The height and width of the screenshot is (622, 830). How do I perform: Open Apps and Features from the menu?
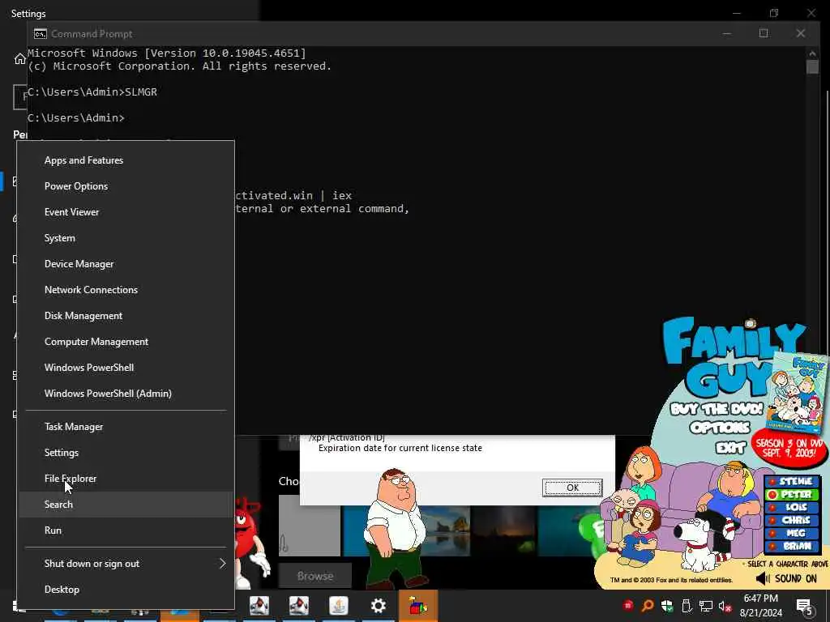126,160
